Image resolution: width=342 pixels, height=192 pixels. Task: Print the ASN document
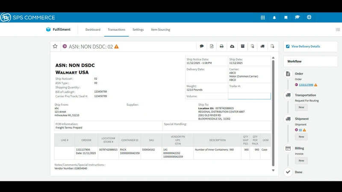[x=221, y=46]
